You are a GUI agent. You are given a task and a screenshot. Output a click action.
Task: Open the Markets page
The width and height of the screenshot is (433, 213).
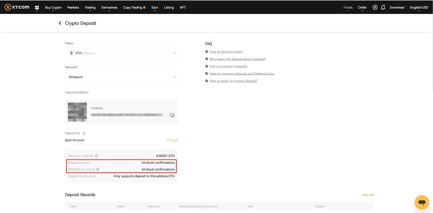73,8
